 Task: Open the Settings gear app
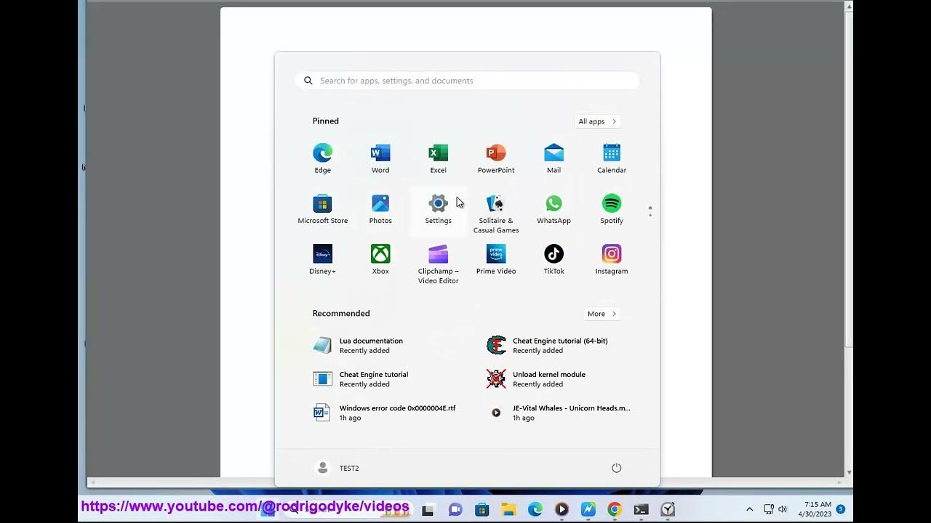(x=438, y=209)
